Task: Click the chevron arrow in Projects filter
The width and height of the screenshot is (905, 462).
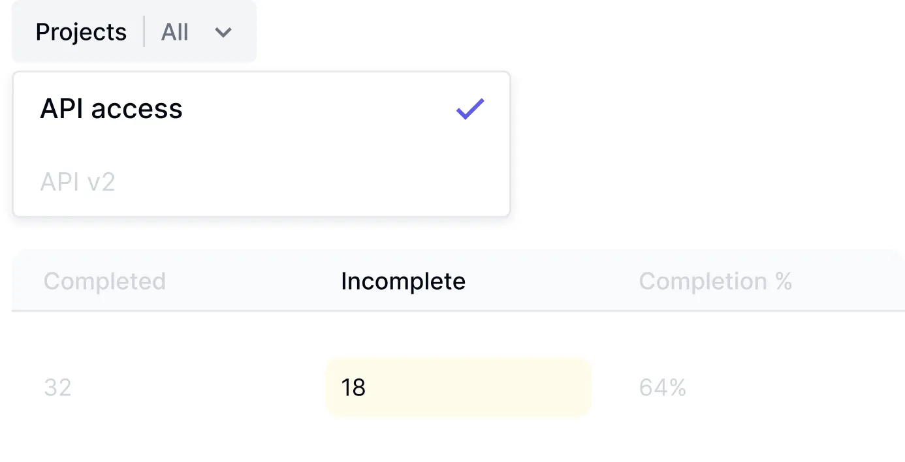Action: tap(223, 32)
